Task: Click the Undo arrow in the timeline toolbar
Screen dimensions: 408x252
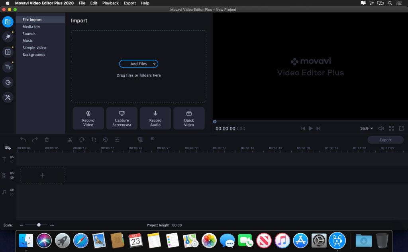Action: [x=23, y=140]
